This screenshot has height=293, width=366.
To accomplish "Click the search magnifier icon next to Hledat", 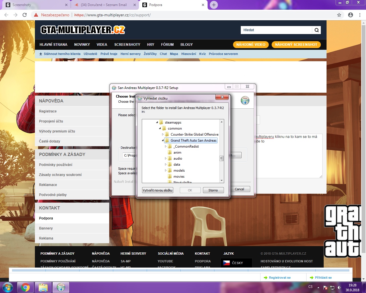I will coord(317,30).
